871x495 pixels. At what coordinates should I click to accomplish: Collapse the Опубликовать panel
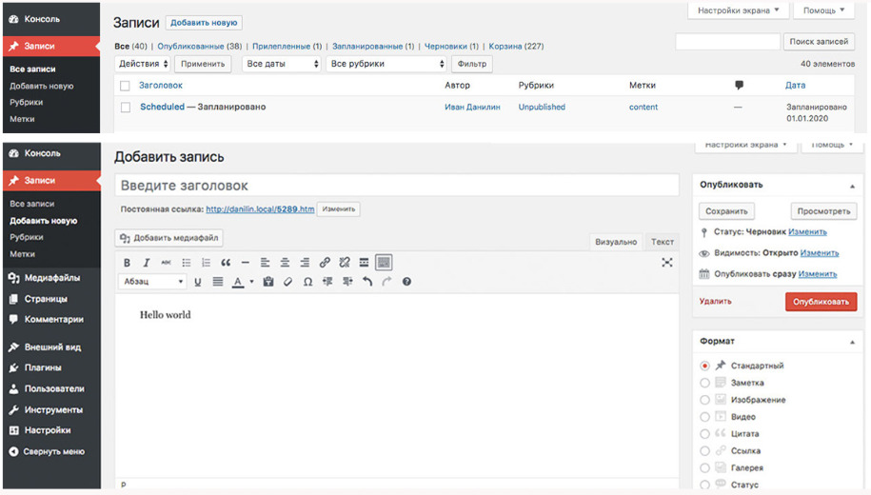(x=852, y=186)
